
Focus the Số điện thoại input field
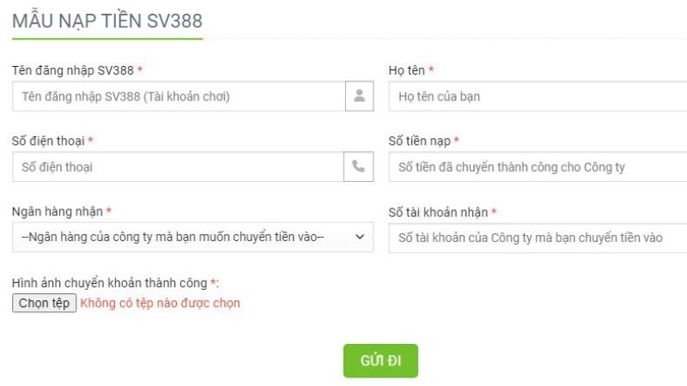point(178,166)
